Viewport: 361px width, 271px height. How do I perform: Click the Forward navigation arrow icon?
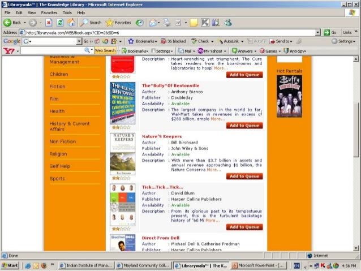(33, 23)
